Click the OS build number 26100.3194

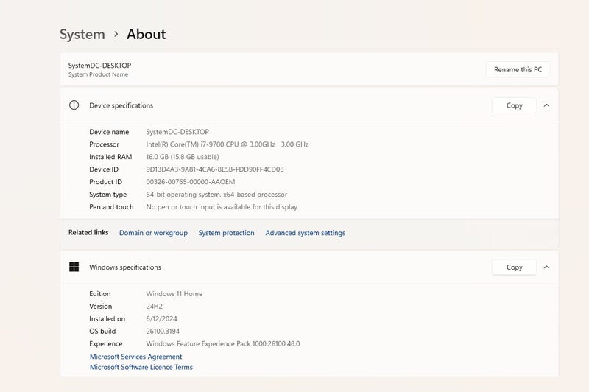(x=163, y=331)
